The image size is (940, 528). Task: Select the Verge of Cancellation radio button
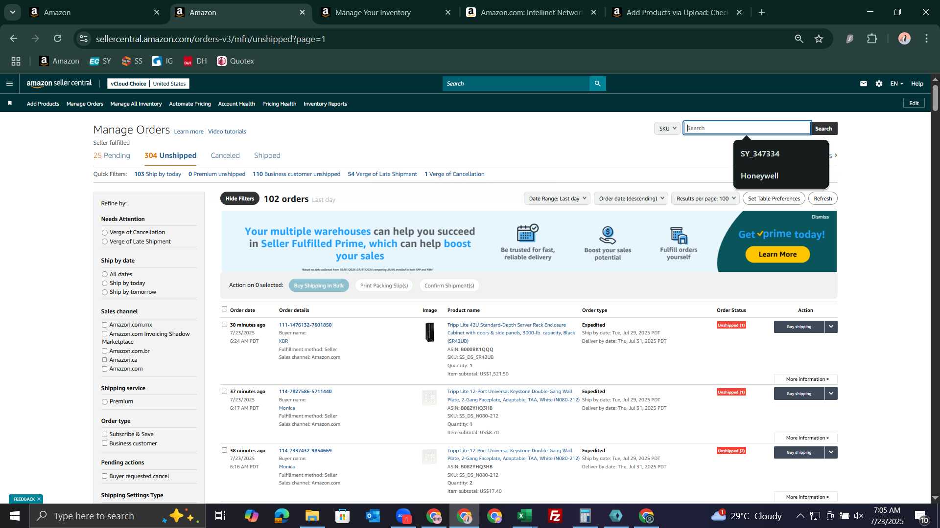pyautogui.click(x=104, y=233)
